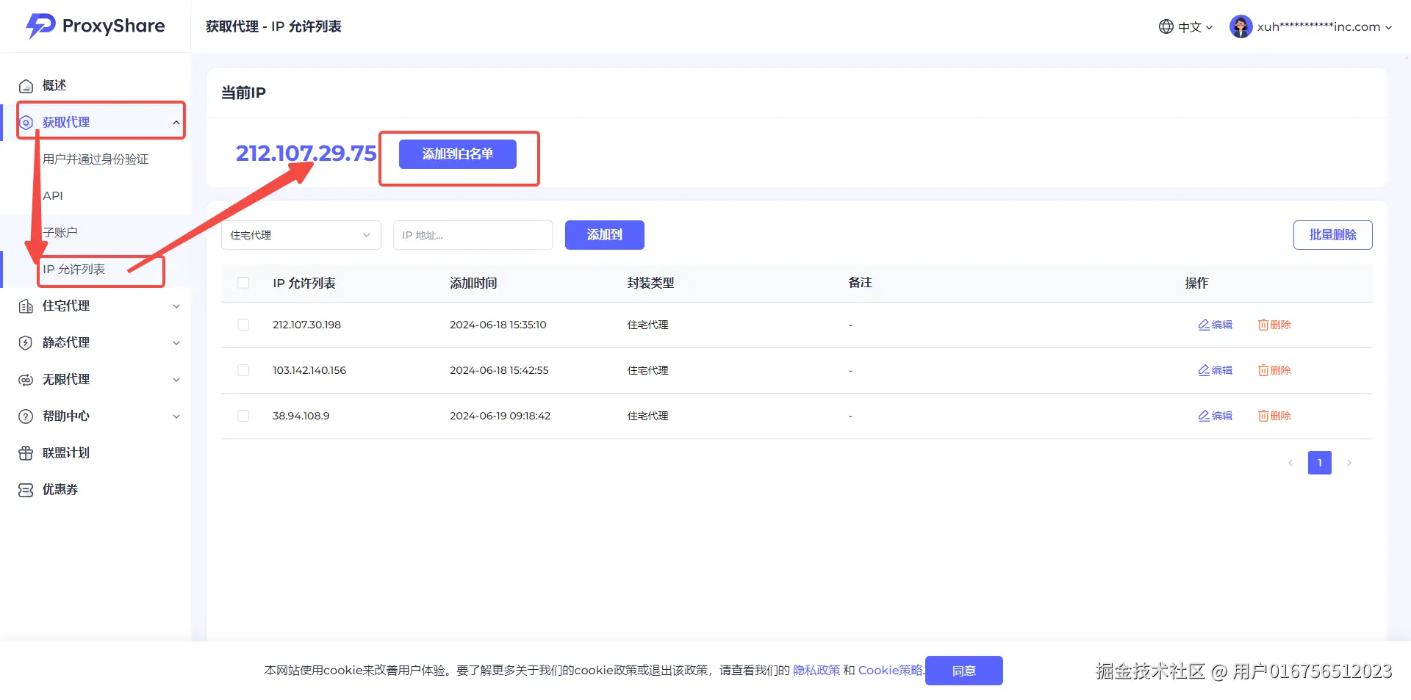
Task: Collapse the 获取代理 menu section
Action: [x=175, y=122]
